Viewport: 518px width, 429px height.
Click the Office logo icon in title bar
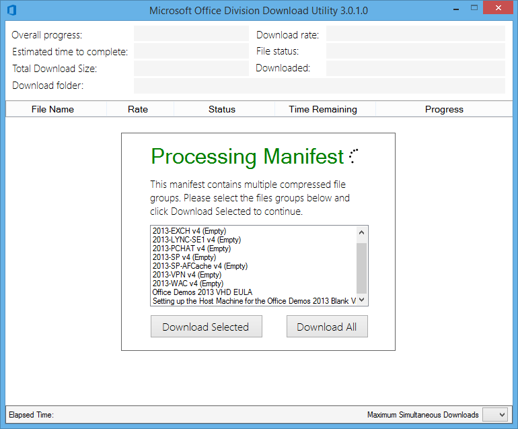(x=12, y=10)
